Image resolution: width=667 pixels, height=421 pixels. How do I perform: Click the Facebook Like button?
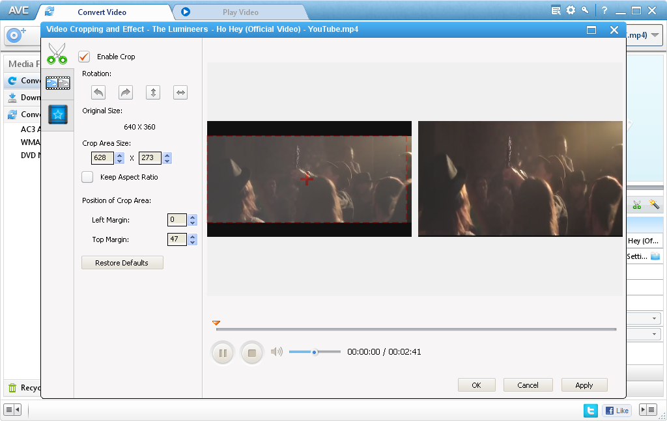click(617, 411)
